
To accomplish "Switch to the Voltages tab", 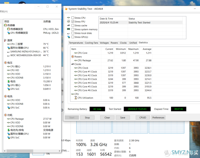I will pos(104,43).
